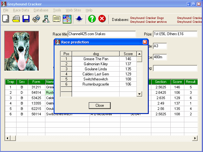This screenshot has width=203, height=152.
Task: Open race file with folder icon
Action: [16, 19]
